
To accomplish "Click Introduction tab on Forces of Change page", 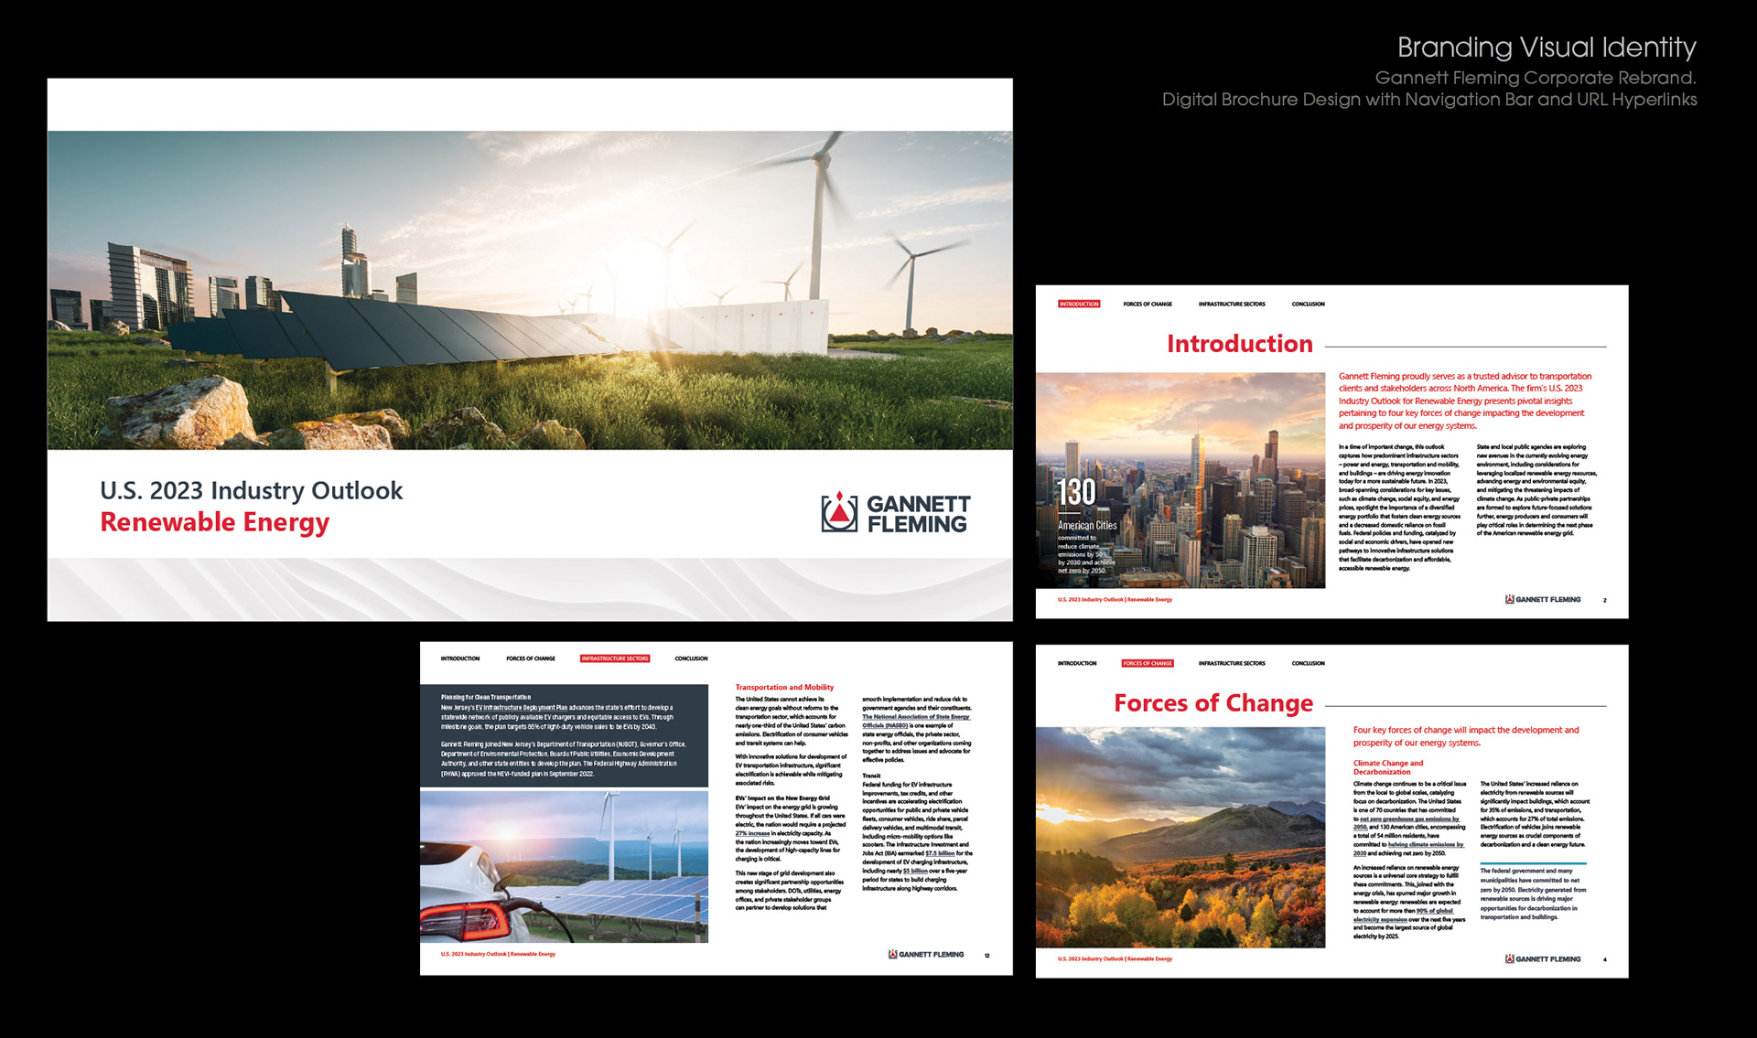I will (x=1077, y=663).
